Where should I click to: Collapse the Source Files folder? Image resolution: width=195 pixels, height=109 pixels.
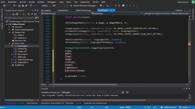click(9, 43)
